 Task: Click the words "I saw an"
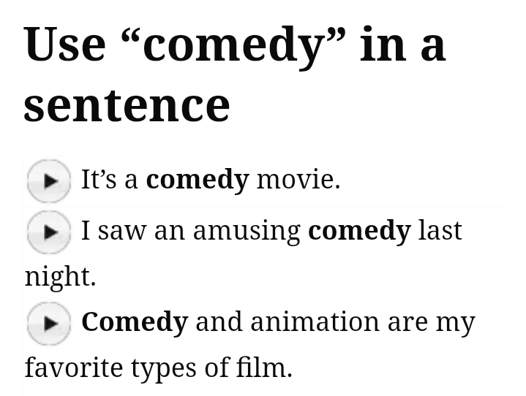click(132, 231)
